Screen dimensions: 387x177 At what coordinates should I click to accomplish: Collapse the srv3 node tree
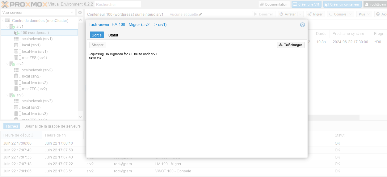(x=7, y=95)
